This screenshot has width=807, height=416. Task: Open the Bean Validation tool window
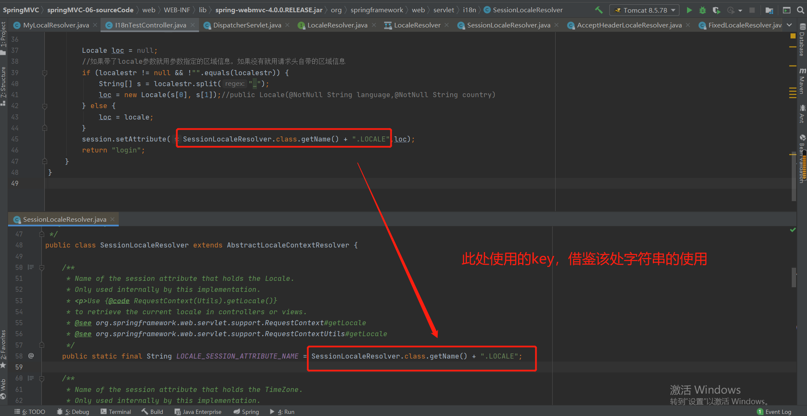pyautogui.click(x=802, y=159)
